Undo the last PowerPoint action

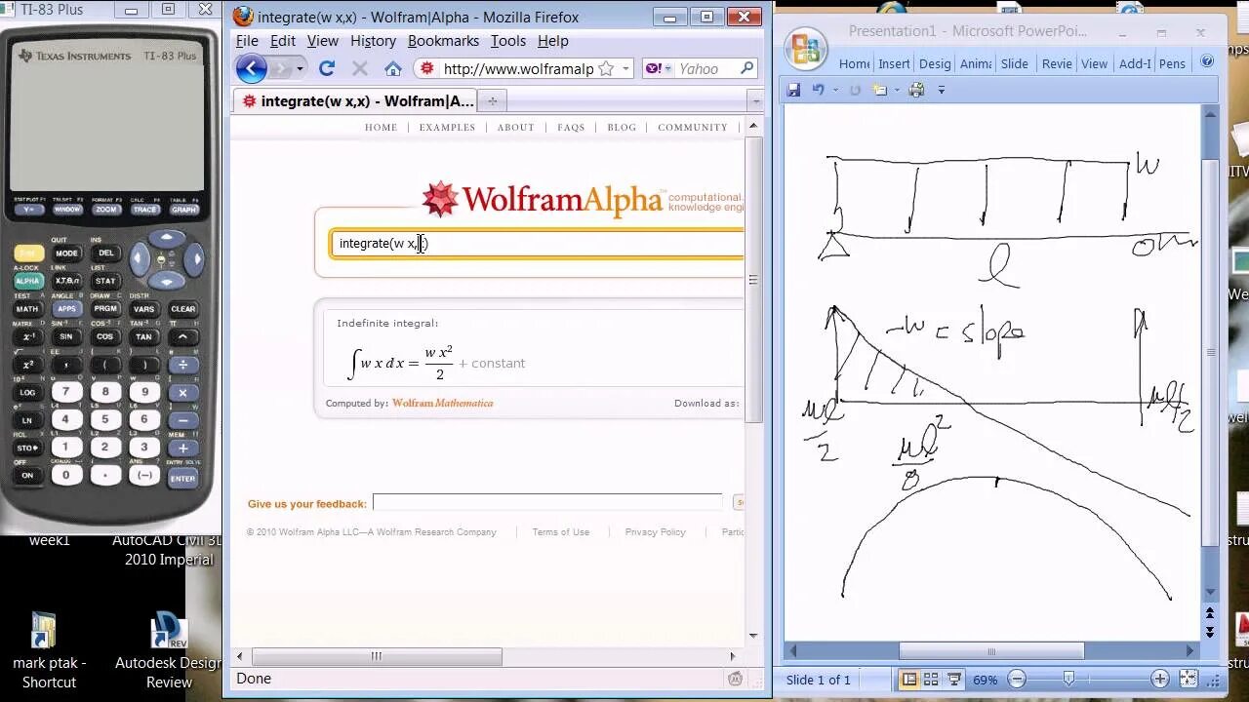tap(818, 90)
